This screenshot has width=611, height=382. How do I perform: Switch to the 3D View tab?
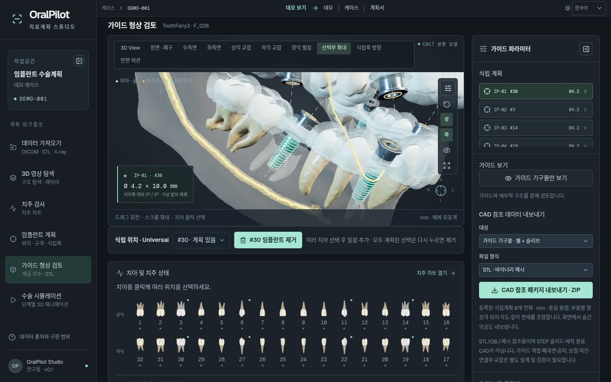click(x=130, y=48)
